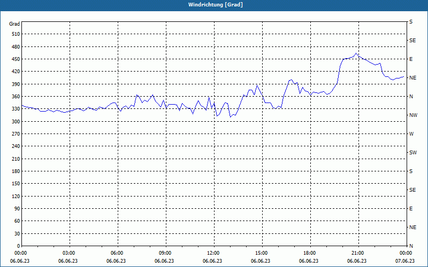Image resolution: width=428 pixels, height=267 pixels.
Task: Select the 210 y-axis value
Action: [x=16, y=159]
